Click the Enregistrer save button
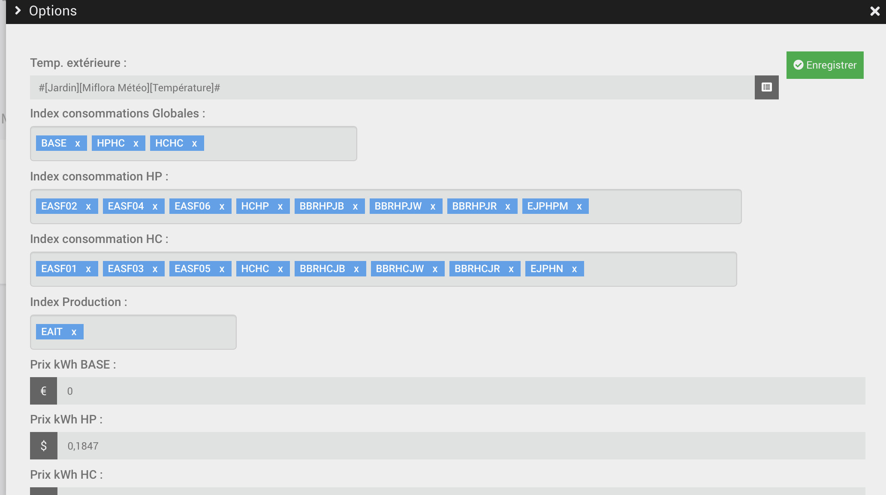886x495 pixels. tap(825, 65)
